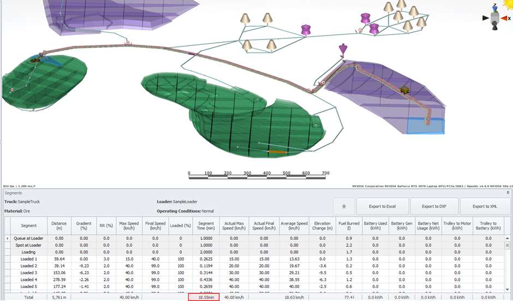The height and width of the screenshot is (301, 513).
Task: Sort by the Segment Time column header
Action: [x=206, y=225]
